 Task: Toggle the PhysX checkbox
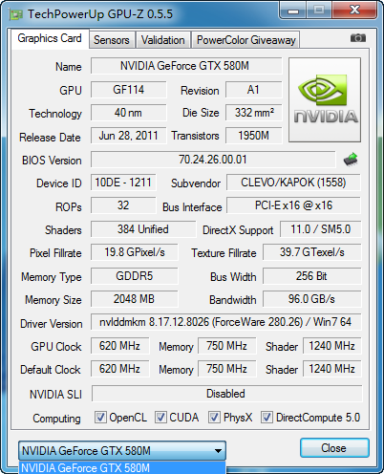coord(214,418)
